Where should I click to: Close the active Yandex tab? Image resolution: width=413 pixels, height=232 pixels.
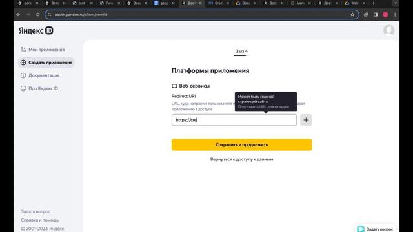pyautogui.click(x=201, y=3)
